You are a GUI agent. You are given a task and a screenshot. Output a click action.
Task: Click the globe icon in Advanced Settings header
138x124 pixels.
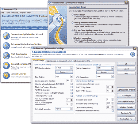[x=132, y=54]
